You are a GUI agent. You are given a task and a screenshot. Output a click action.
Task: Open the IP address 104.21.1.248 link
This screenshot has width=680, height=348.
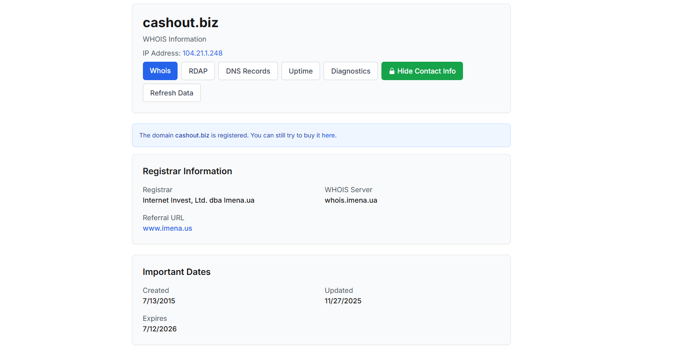[x=202, y=53]
